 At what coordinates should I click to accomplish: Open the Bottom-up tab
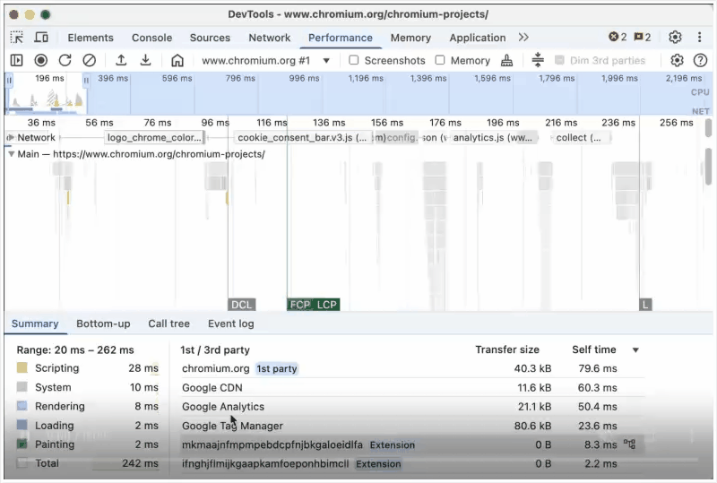coord(103,323)
